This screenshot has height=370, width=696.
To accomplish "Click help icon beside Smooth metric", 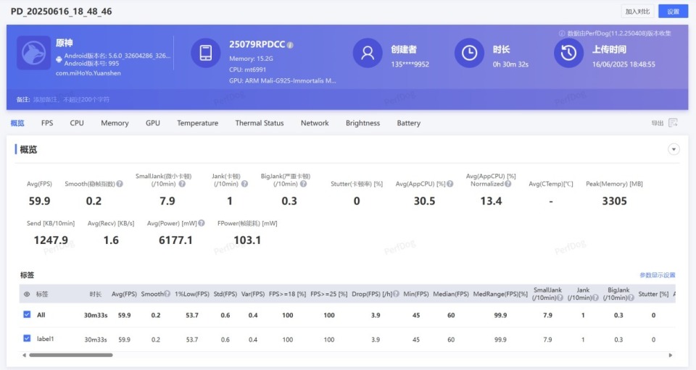I will (x=120, y=183).
